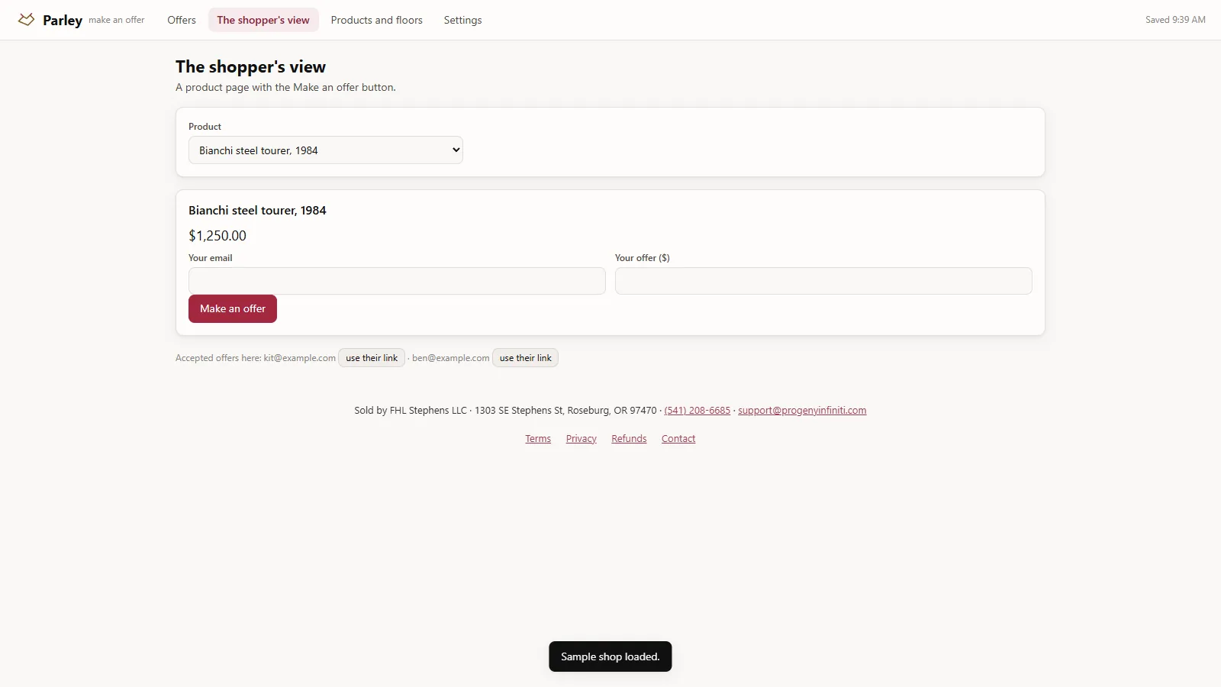Screen dimensions: 1221x687
Task: Use their link for kit@example.com
Action: point(372,358)
